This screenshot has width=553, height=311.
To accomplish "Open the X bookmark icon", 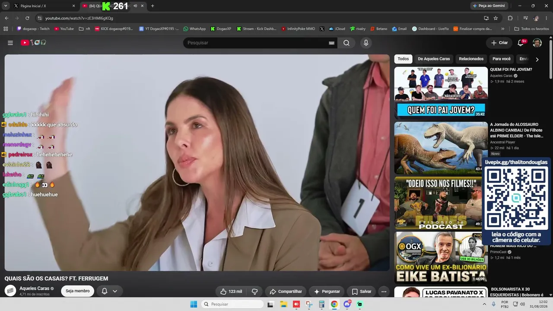I will coord(322,29).
